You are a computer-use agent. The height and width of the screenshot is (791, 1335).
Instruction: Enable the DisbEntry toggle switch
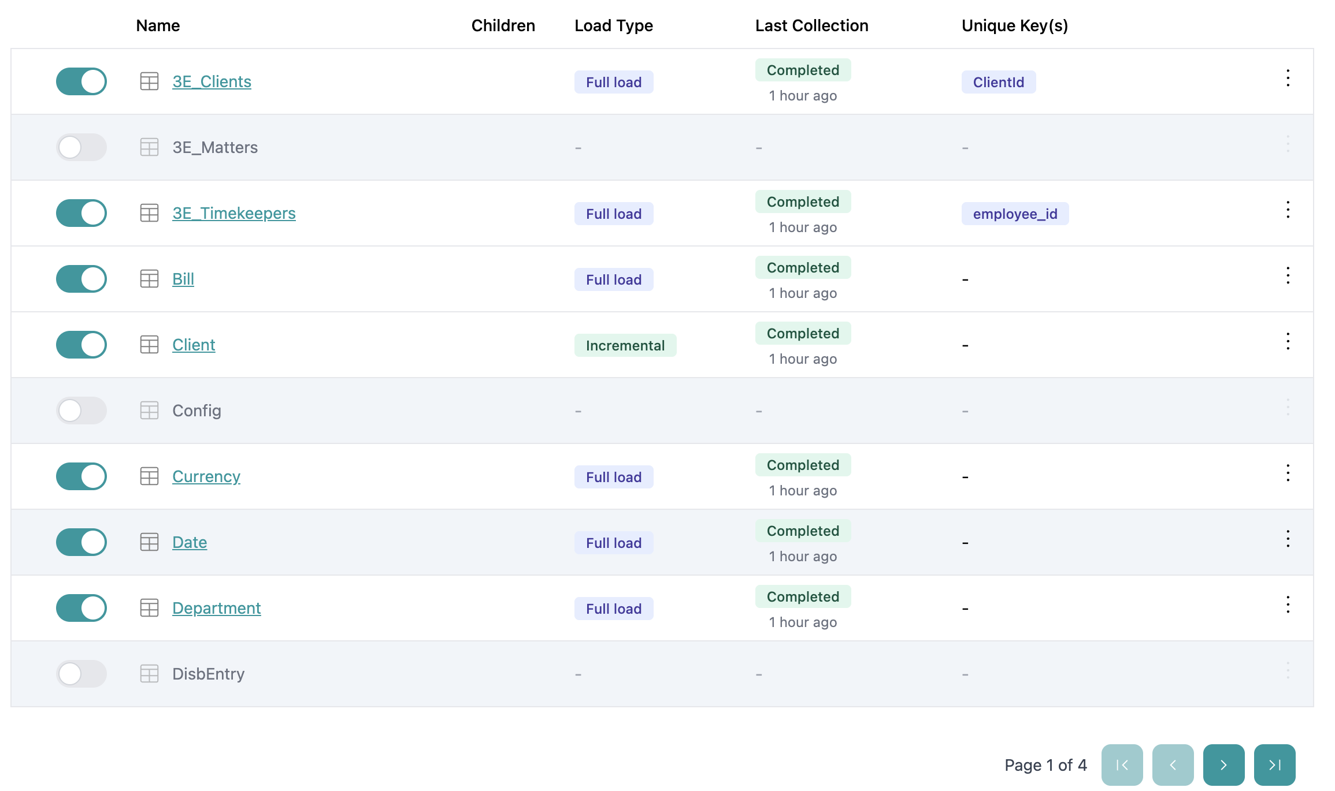[x=81, y=674]
